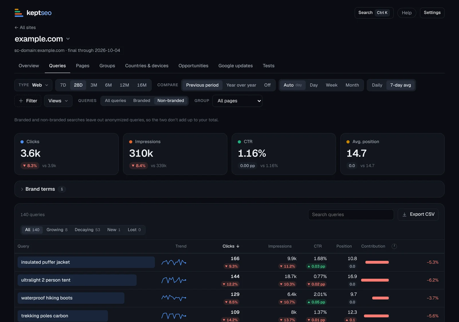Sort by the Impressions column header

pyautogui.click(x=280, y=246)
